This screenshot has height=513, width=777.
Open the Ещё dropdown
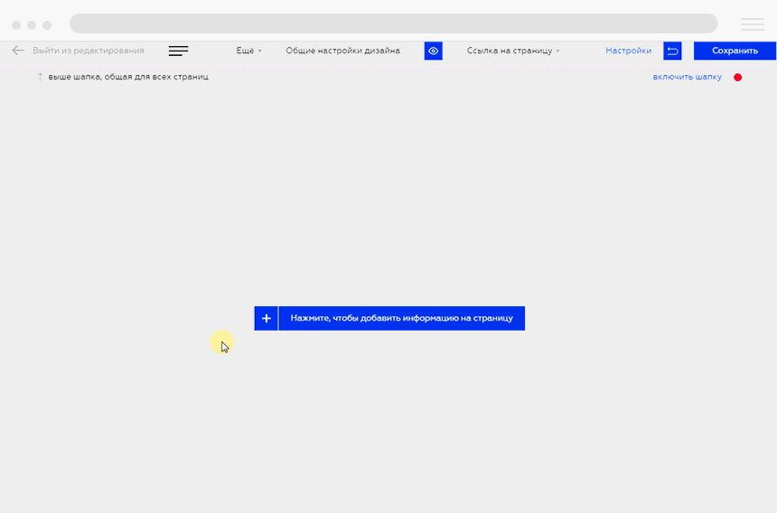(248, 51)
